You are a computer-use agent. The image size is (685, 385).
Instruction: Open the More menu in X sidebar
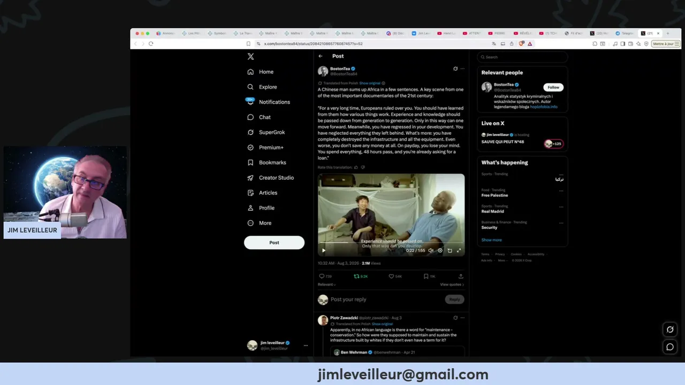(260, 223)
